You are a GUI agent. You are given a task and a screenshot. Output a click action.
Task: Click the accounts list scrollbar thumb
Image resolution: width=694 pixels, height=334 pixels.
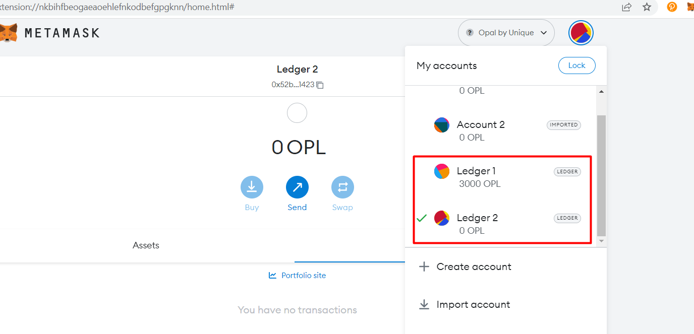[601, 175]
